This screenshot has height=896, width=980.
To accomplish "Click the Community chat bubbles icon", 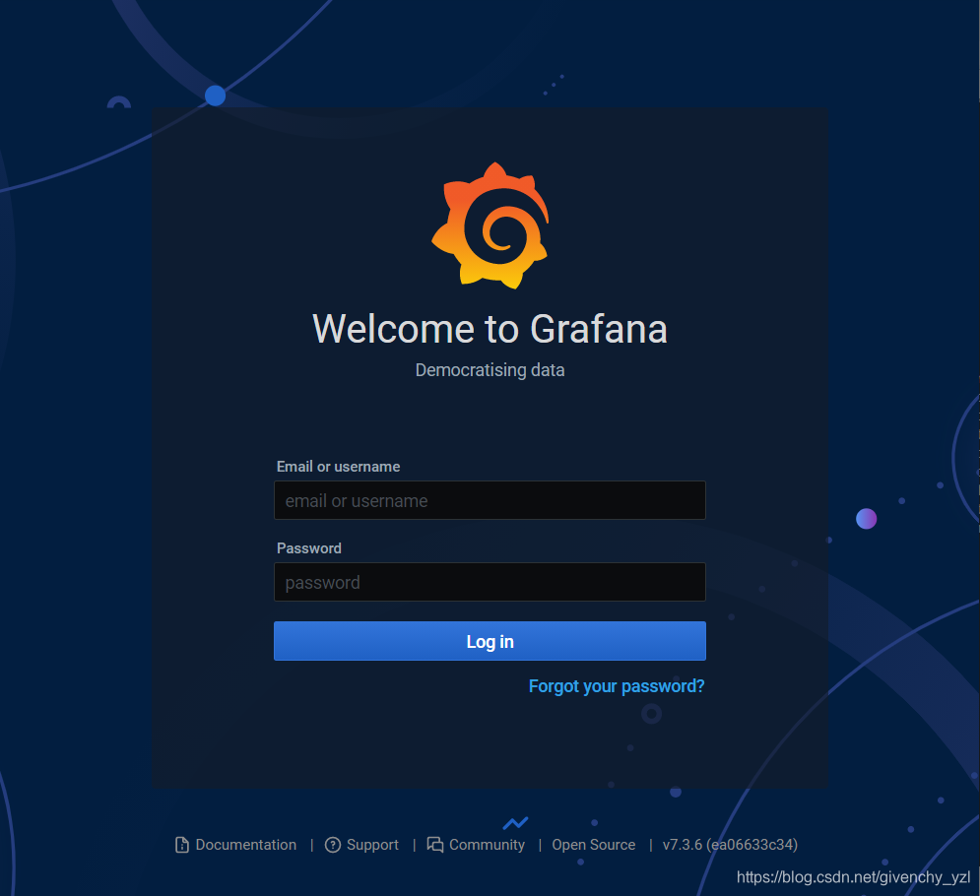I will pos(435,845).
